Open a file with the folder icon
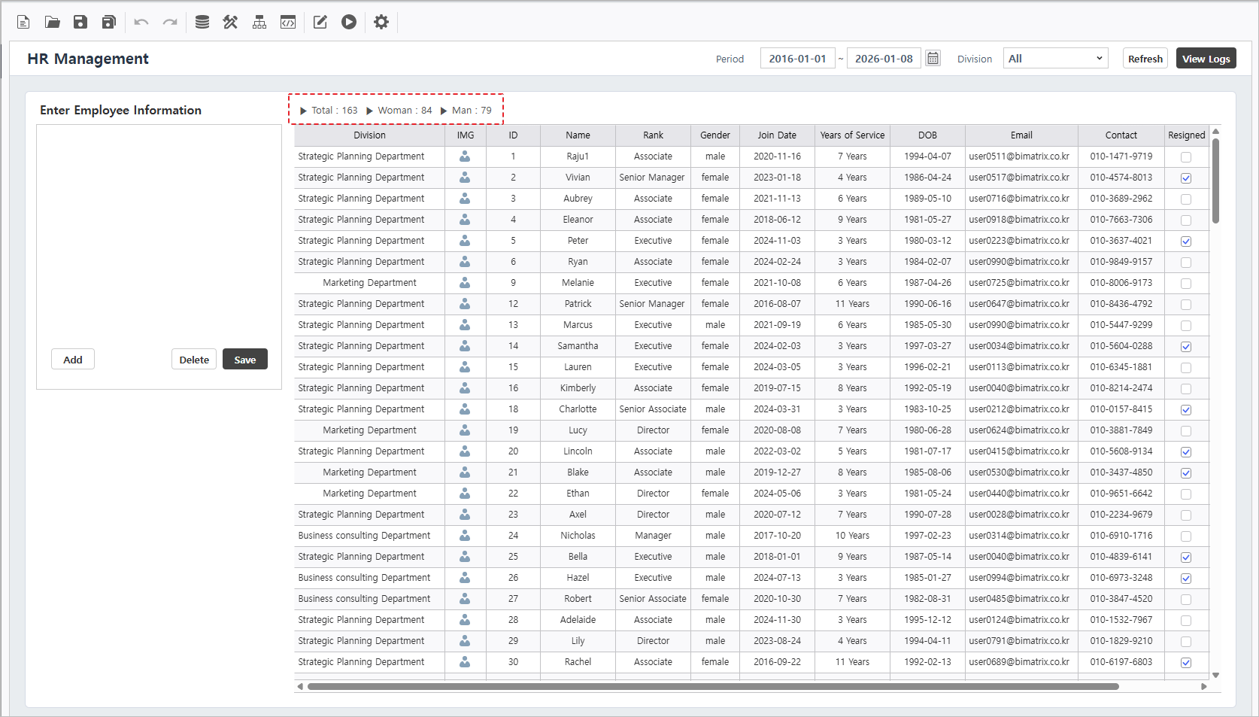Image resolution: width=1259 pixels, height=717 pixels. [x=52, y=22]
